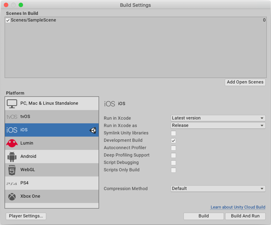Select the tvOS platform

pyautogui.click(x=52, y=117)
